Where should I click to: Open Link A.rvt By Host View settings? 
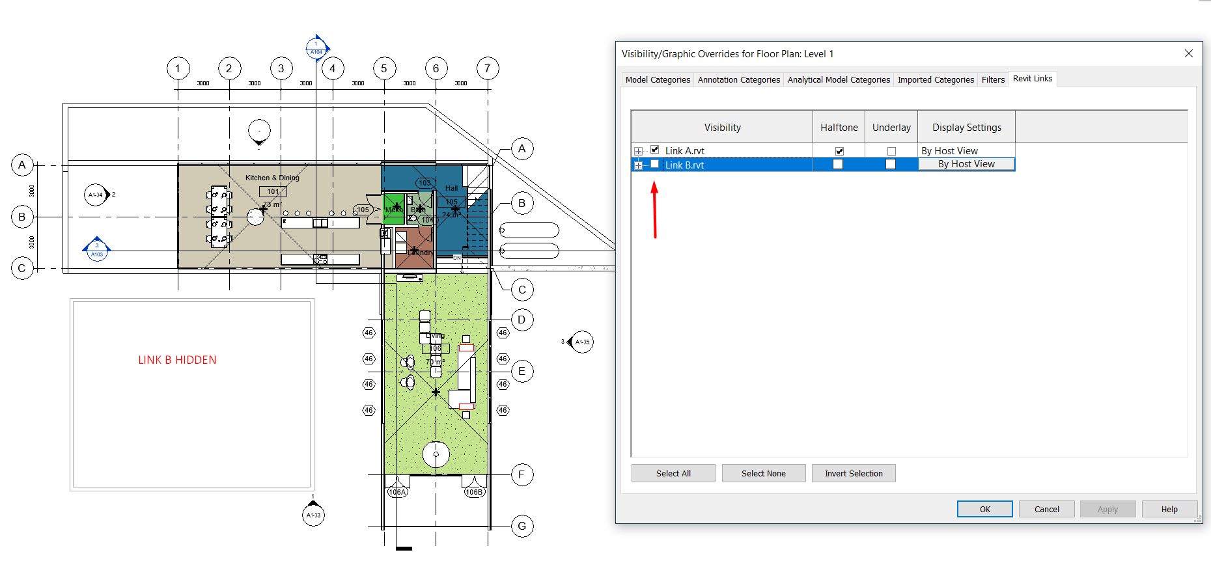966,150
